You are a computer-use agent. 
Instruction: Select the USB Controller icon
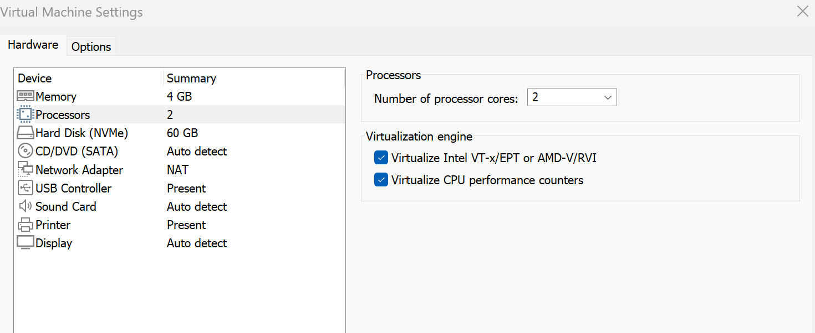26,188
